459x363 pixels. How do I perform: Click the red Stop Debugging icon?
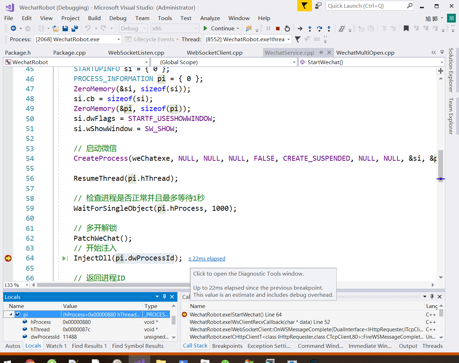click(278, 29)
